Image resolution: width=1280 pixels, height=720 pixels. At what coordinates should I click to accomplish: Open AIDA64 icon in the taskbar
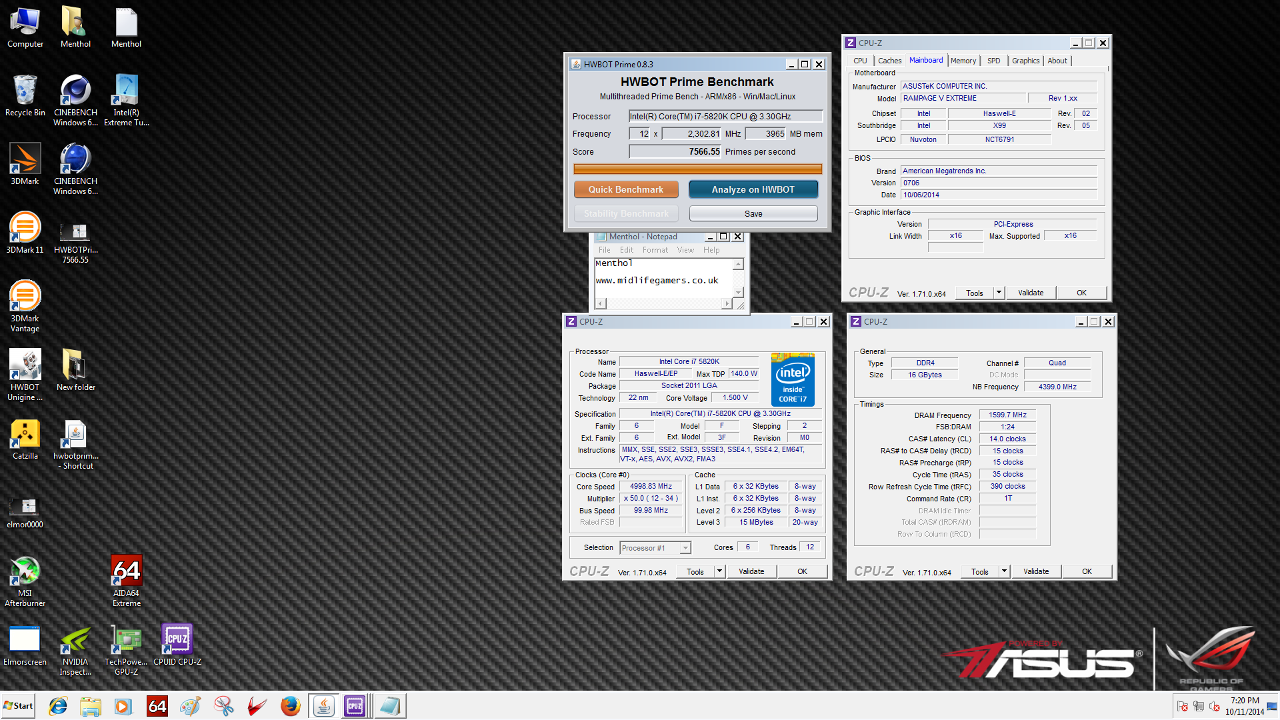157,706
